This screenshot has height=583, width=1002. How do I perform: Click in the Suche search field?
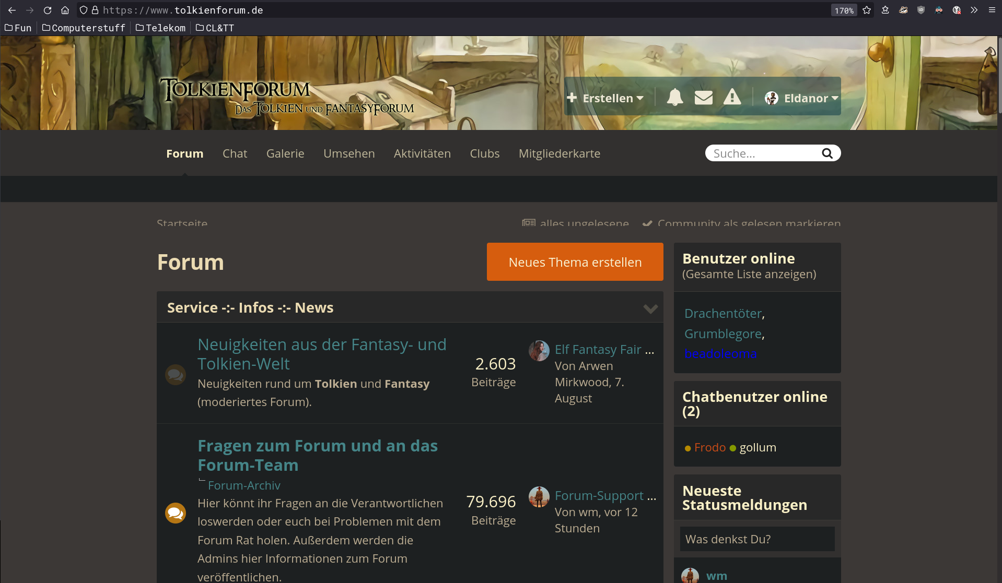(764, 153)
